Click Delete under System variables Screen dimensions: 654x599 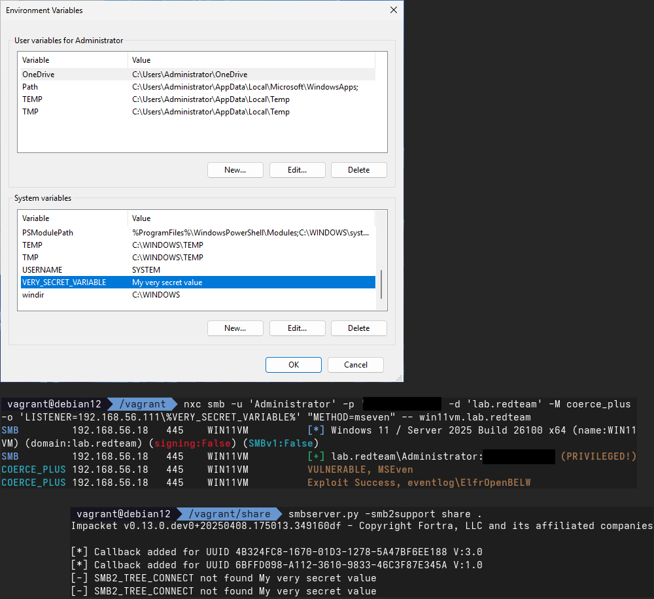(x=358, y=328)
